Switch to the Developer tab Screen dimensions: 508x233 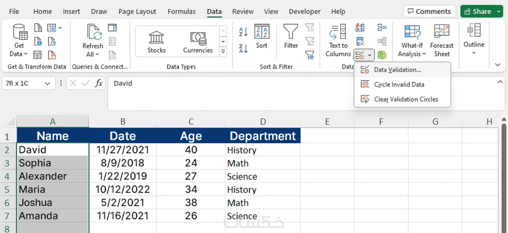coord(305,11)
